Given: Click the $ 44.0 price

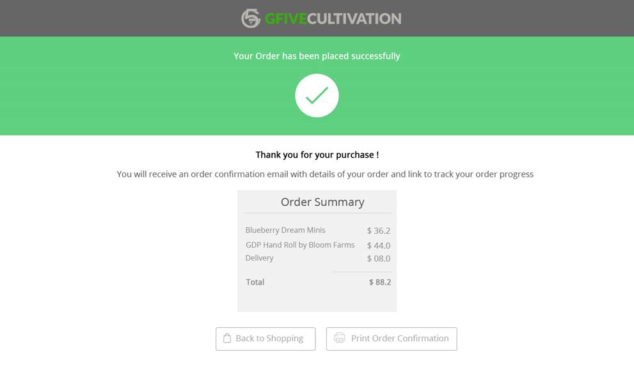Looking at the screenshot, I should click(379, 245).
